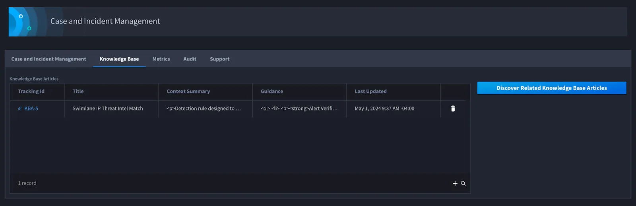The image size is (636, 206).
Task: Select the Knowledge Base tab
Action: coord(119,59)
